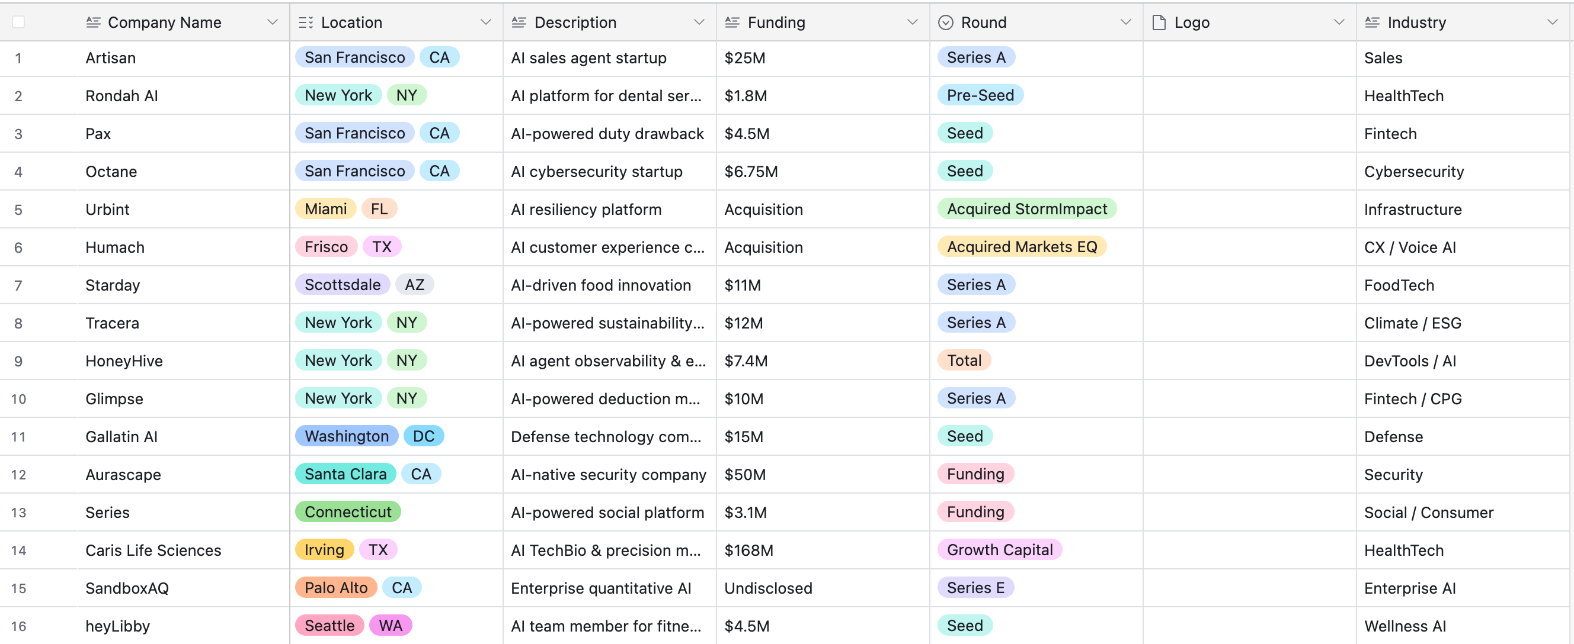Select the Urbint company name cell
Image resolution: width=1574 pixels, height=644 pixels.
pos(183,210)
